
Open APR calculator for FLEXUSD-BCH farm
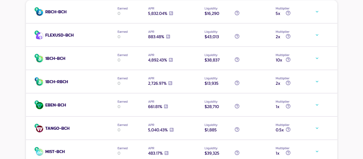[x=168, y=37]
